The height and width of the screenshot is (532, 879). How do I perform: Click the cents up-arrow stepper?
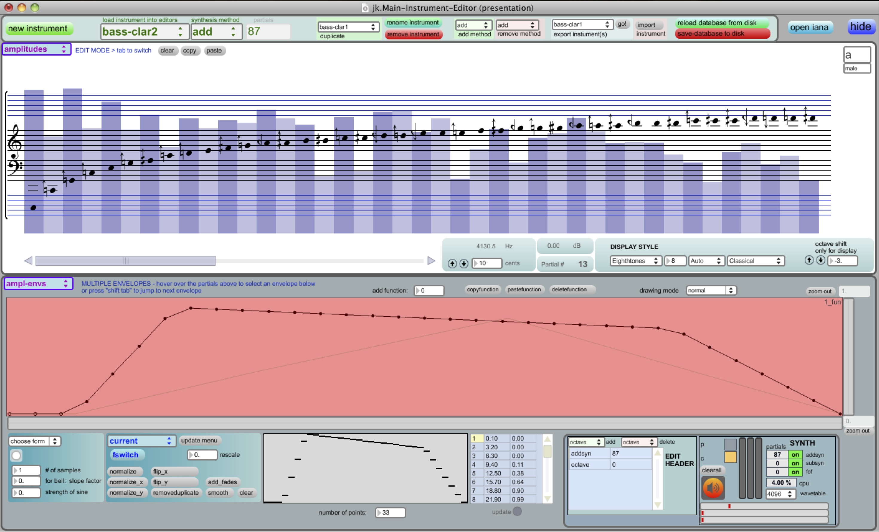point(452,263)
